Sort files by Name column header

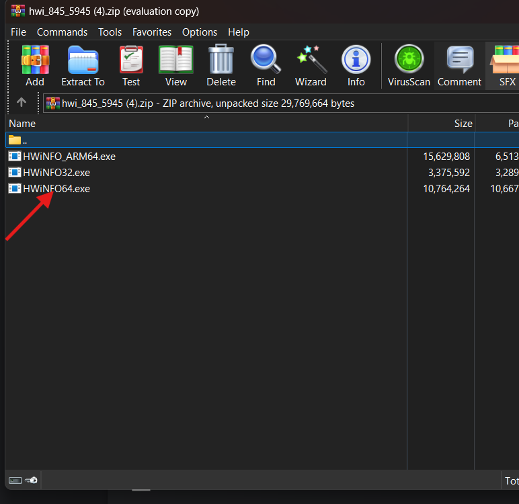pyautogui.click(x=22, y=124)
